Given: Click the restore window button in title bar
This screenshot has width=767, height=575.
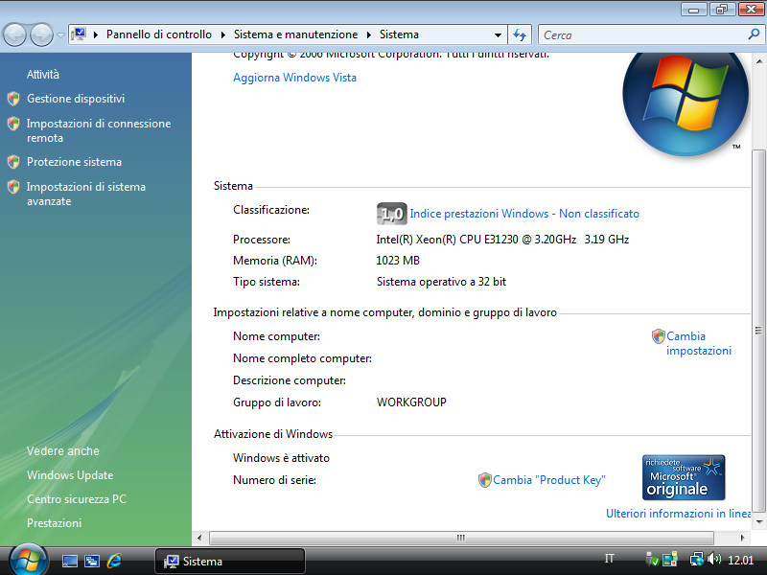Looking at the screenshot, I should click(x=722, y=9).
